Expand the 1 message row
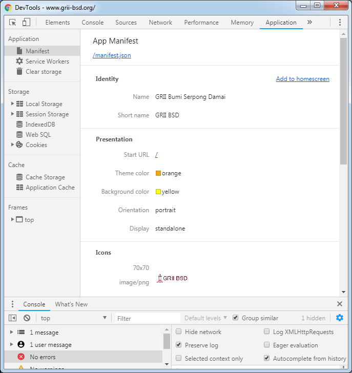This screenshot has width=352, height=373. coord(11,332)
